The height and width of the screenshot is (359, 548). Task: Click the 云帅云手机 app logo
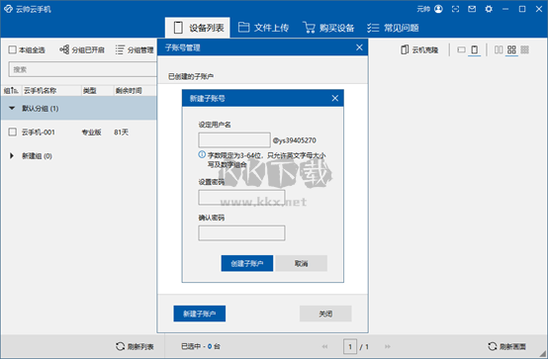click(8, 9)
